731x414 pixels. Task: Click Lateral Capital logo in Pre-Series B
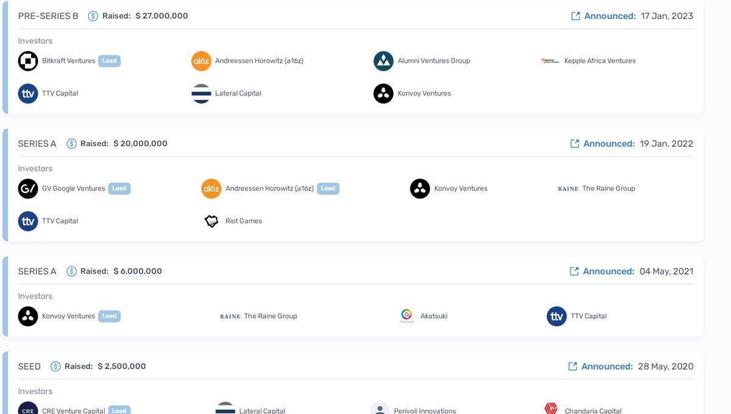[201, 94]
